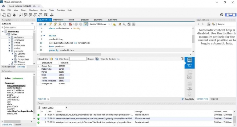Image resolution: width=237 pixels, height=127 pixels.
Task: Toggle the left sidebar panel visibility
Action: pos(227,15)
